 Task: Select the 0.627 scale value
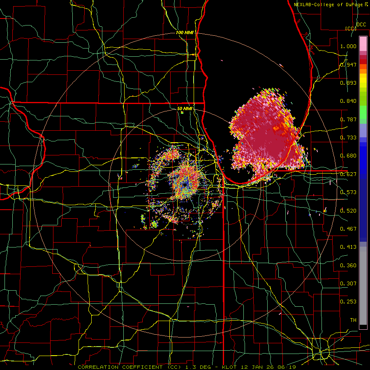[x=348, y=174]
